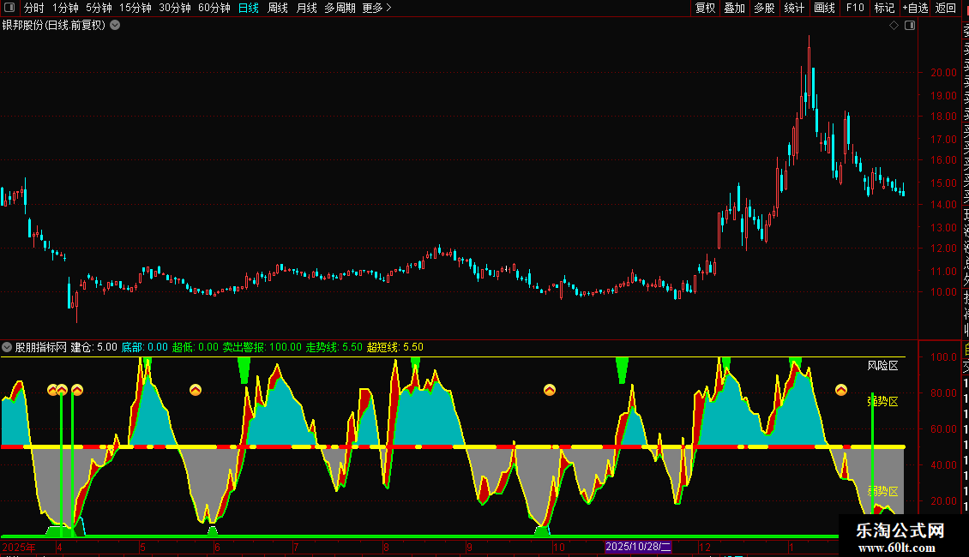The image size is (969, 557).
Task: Select the 周线 weekly chart tab
Action: tap(278, 8)
